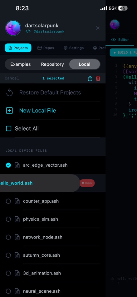Open the Settings tab
The width and height of the screenshot is (137, 297).
pyautogui.click(x=74, y=48)
